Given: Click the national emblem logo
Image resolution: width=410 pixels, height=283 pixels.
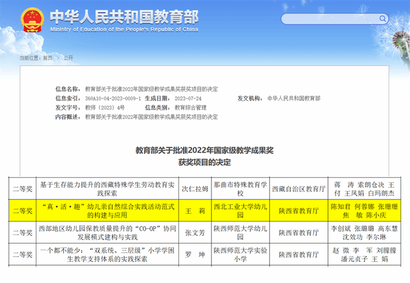Looking at the screenshot, I should coord(32,20).
